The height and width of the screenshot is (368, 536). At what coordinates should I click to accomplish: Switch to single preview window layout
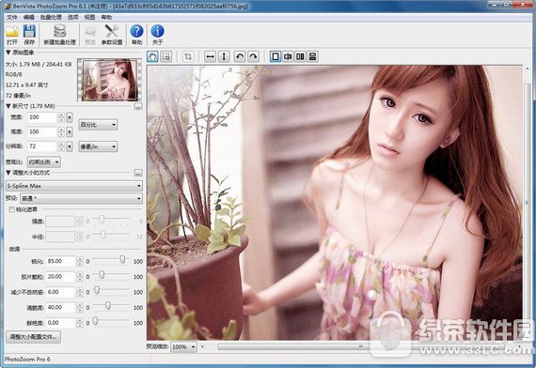click(276, 56)
